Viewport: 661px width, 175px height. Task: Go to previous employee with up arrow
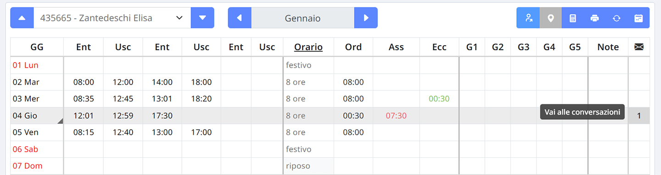tap(22, 18)
